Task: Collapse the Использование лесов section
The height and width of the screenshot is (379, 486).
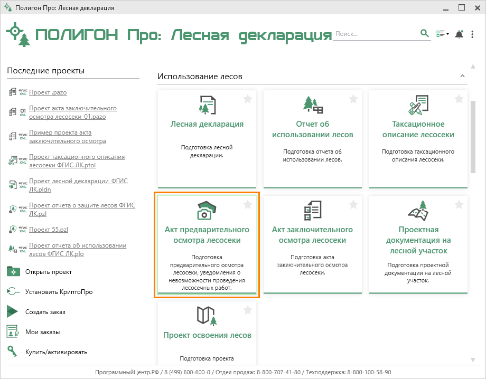Action: tap(462, 76)
